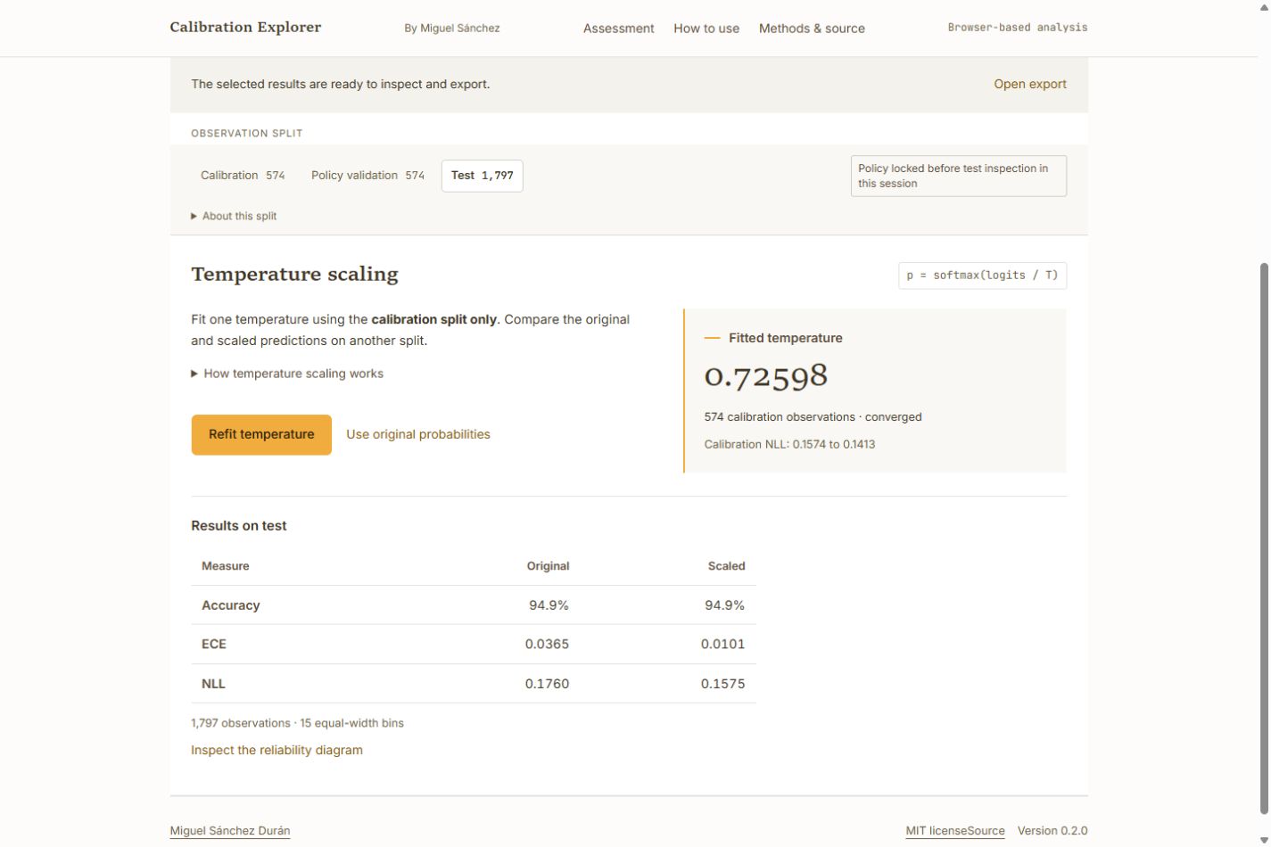Open the Source link in footer

[986, 831]
